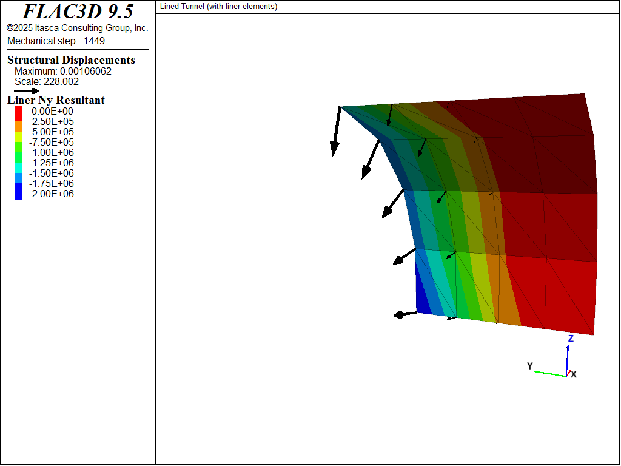Click the Y axis label
This screenshot has width=621, height=466.
point(530,366)
